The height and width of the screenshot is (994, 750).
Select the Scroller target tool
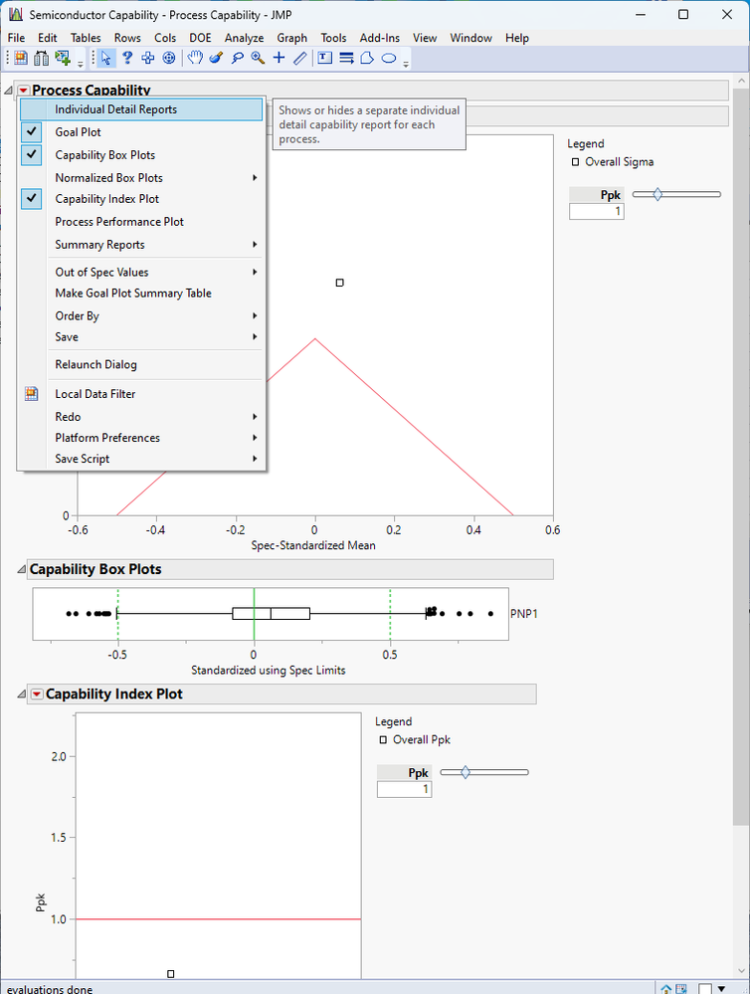(x=169, y=59)
